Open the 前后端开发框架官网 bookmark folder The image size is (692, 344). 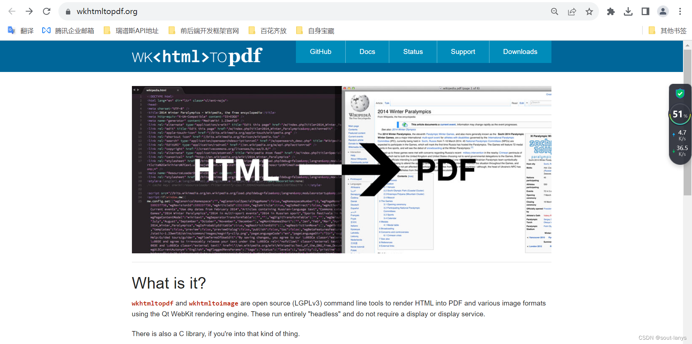point(204,31)
